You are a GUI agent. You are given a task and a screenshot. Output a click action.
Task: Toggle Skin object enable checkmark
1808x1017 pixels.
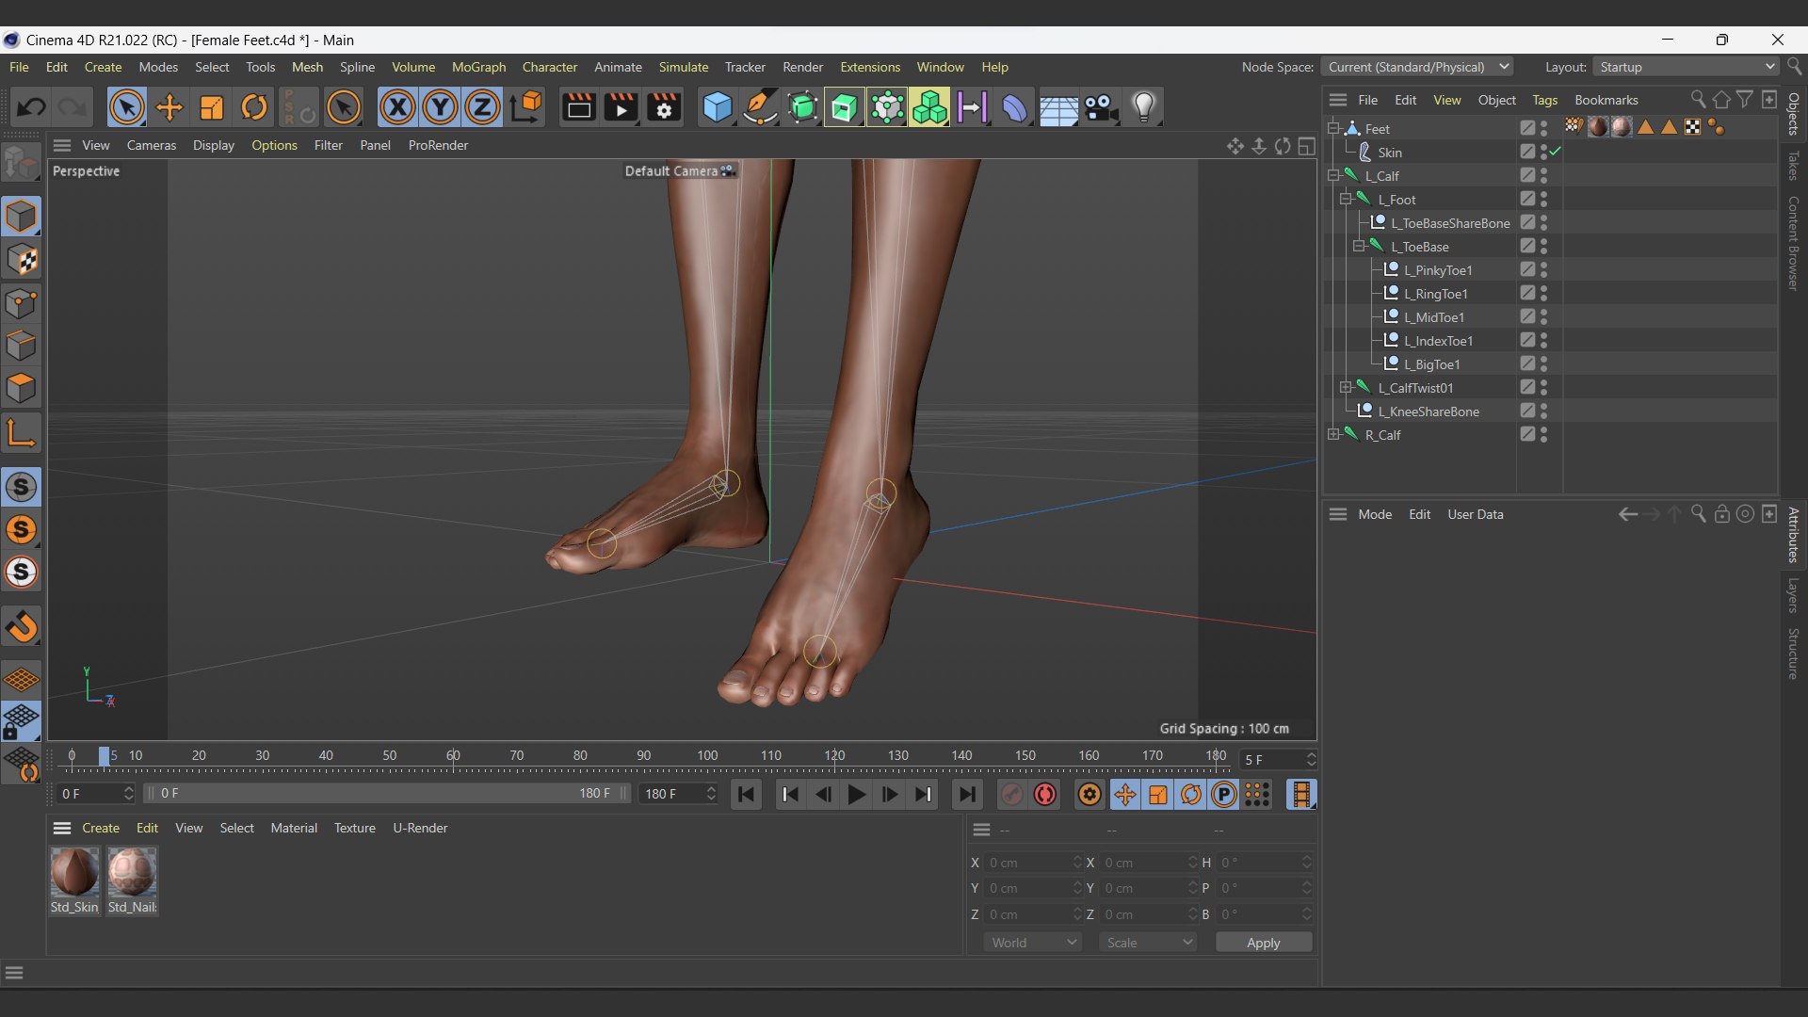tap(1556, 152)
